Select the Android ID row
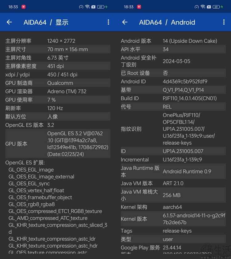Screen dimensions: 231x259 click(x=173, y=81)
